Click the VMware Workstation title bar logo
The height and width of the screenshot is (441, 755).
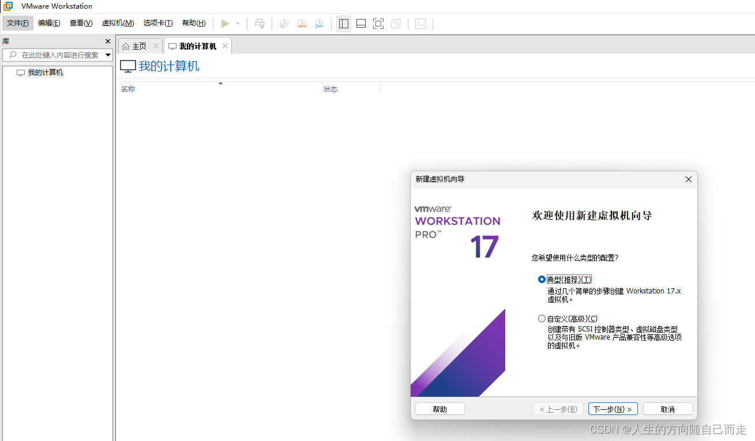pos(8,6)
